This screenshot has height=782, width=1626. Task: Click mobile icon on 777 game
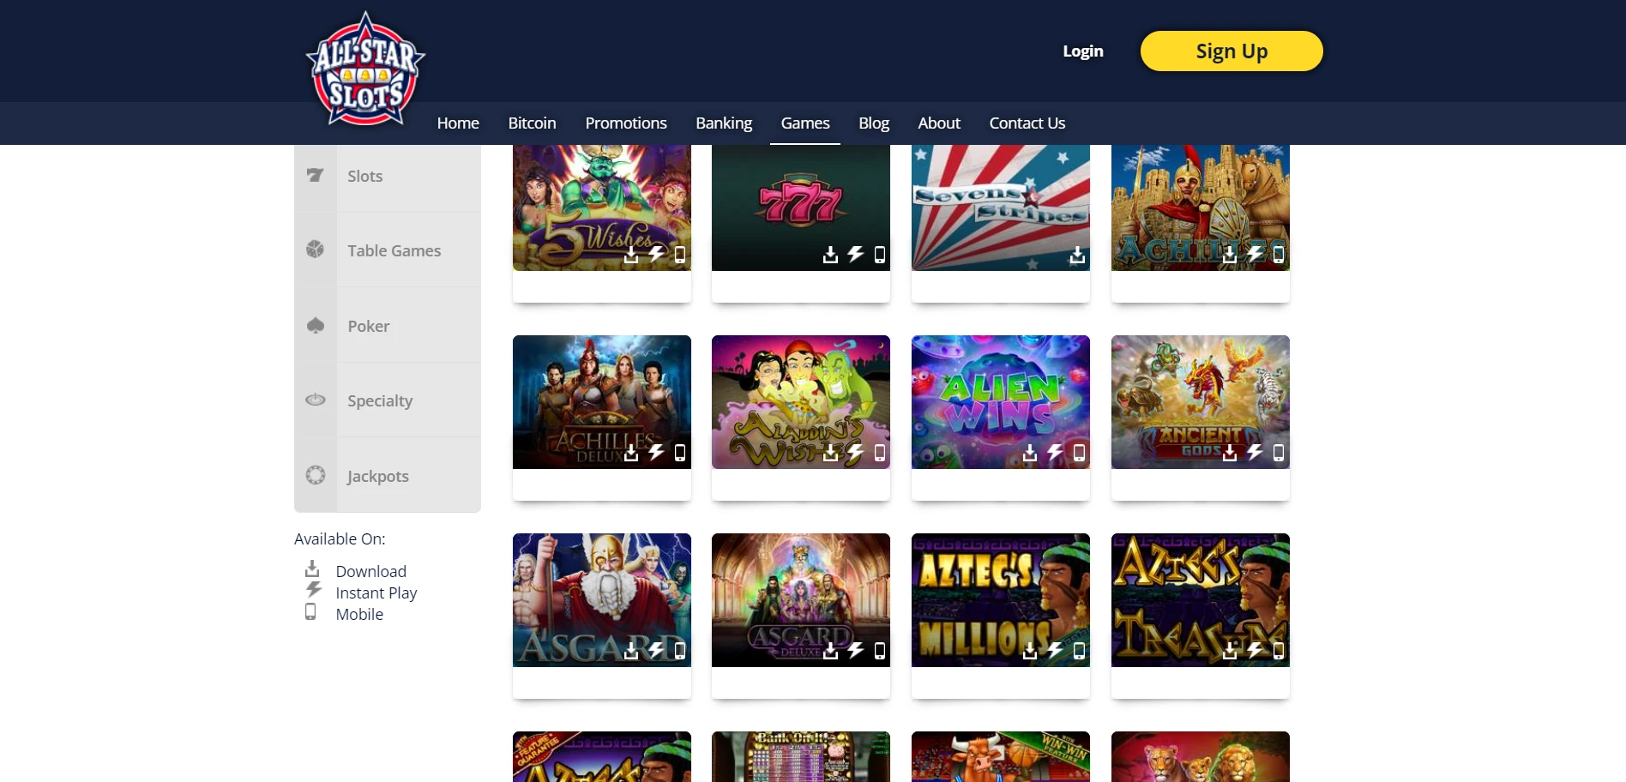pyautogui.click(x=880, y=255)
